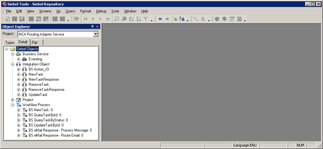Screen dimensions: 323x149
Task: Select BS UpdateTaskById: 0 workflow
Action: [46, 125]
